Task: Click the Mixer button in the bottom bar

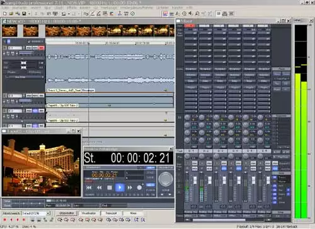Action: 133,213
